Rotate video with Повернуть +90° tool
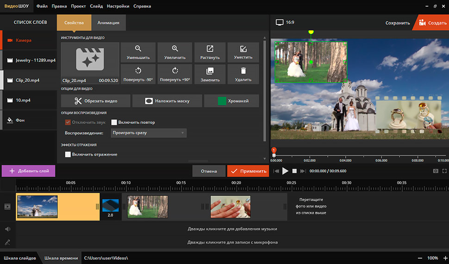The image size is (449, 264). tap(175, 74)
